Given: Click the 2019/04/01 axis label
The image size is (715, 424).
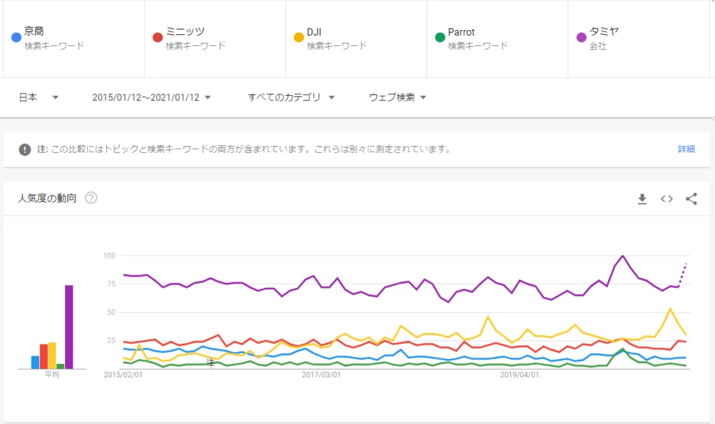Looking at the screenshot, I should 519,374.
